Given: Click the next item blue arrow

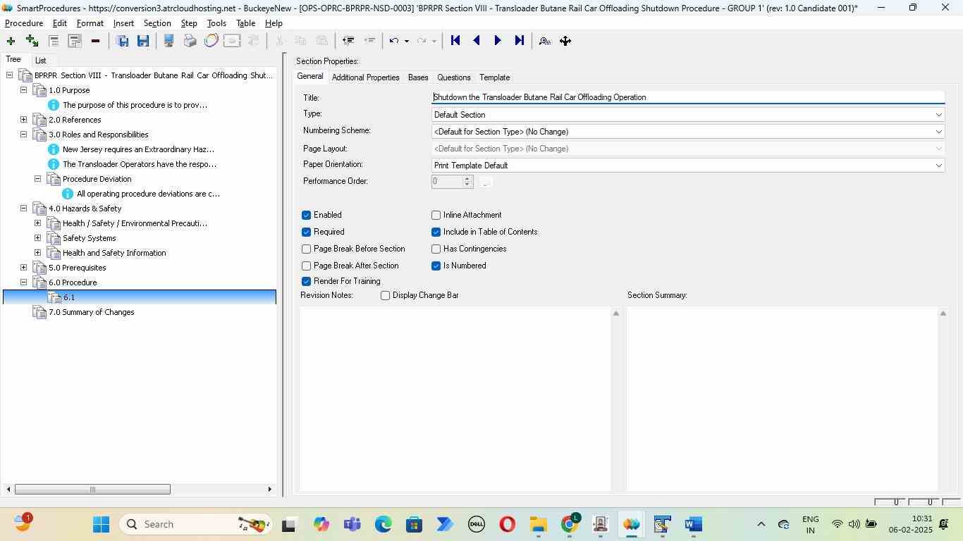Looking at the screenshot, I should coord(498,41).
